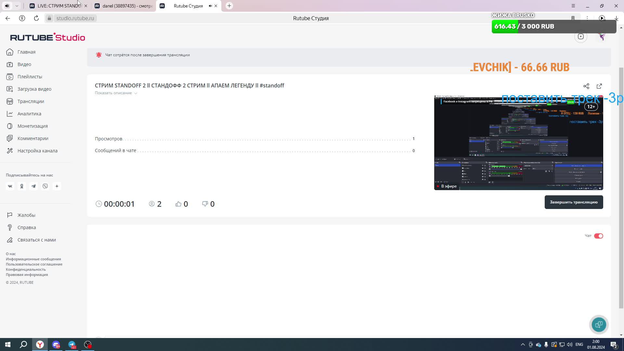Toggle the Чат switch off

pos(599,236)
